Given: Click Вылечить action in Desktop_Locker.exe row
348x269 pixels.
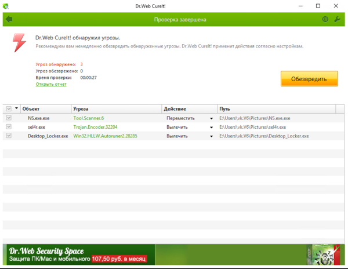Looking at the screenshot, I should (x=177, y=136).
